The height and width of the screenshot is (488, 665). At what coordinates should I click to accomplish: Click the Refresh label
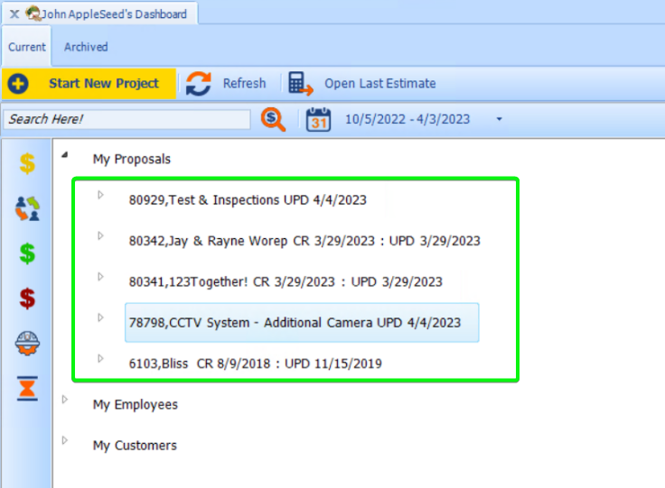[244, 83]
